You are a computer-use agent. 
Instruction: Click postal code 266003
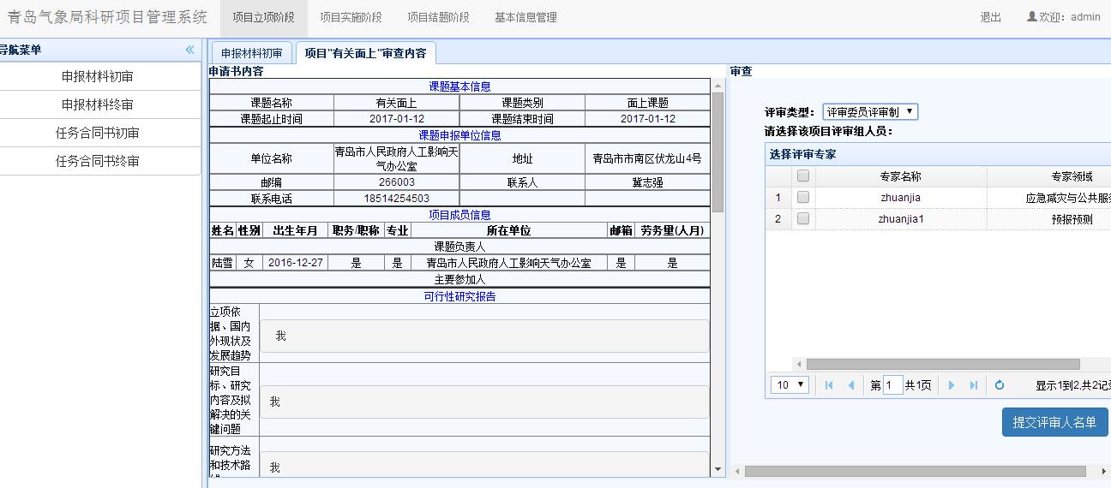click(396, 182)
